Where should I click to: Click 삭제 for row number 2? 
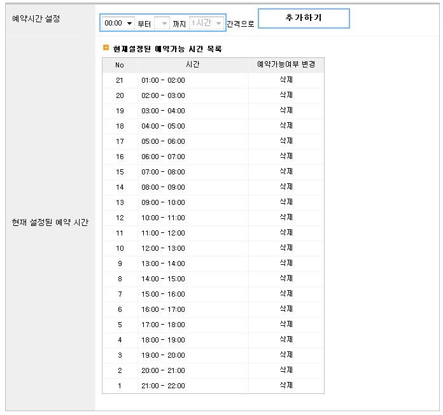(x=286, y=370)
